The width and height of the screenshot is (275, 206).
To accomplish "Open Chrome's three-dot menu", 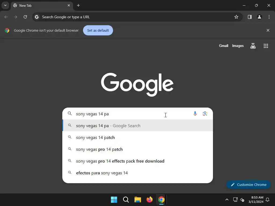I will (x=269, y=17).
